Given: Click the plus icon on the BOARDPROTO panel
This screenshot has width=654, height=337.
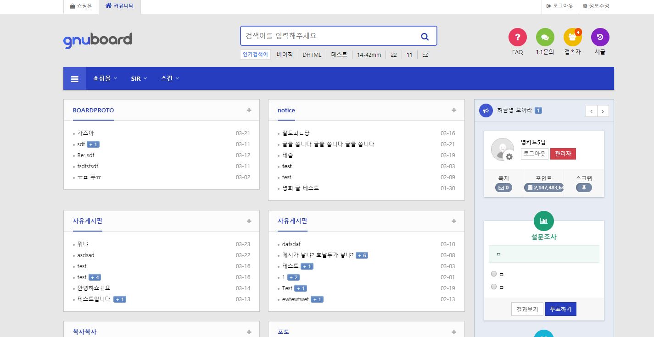Looking at the screenshot, I should click(x=249, y=110).
